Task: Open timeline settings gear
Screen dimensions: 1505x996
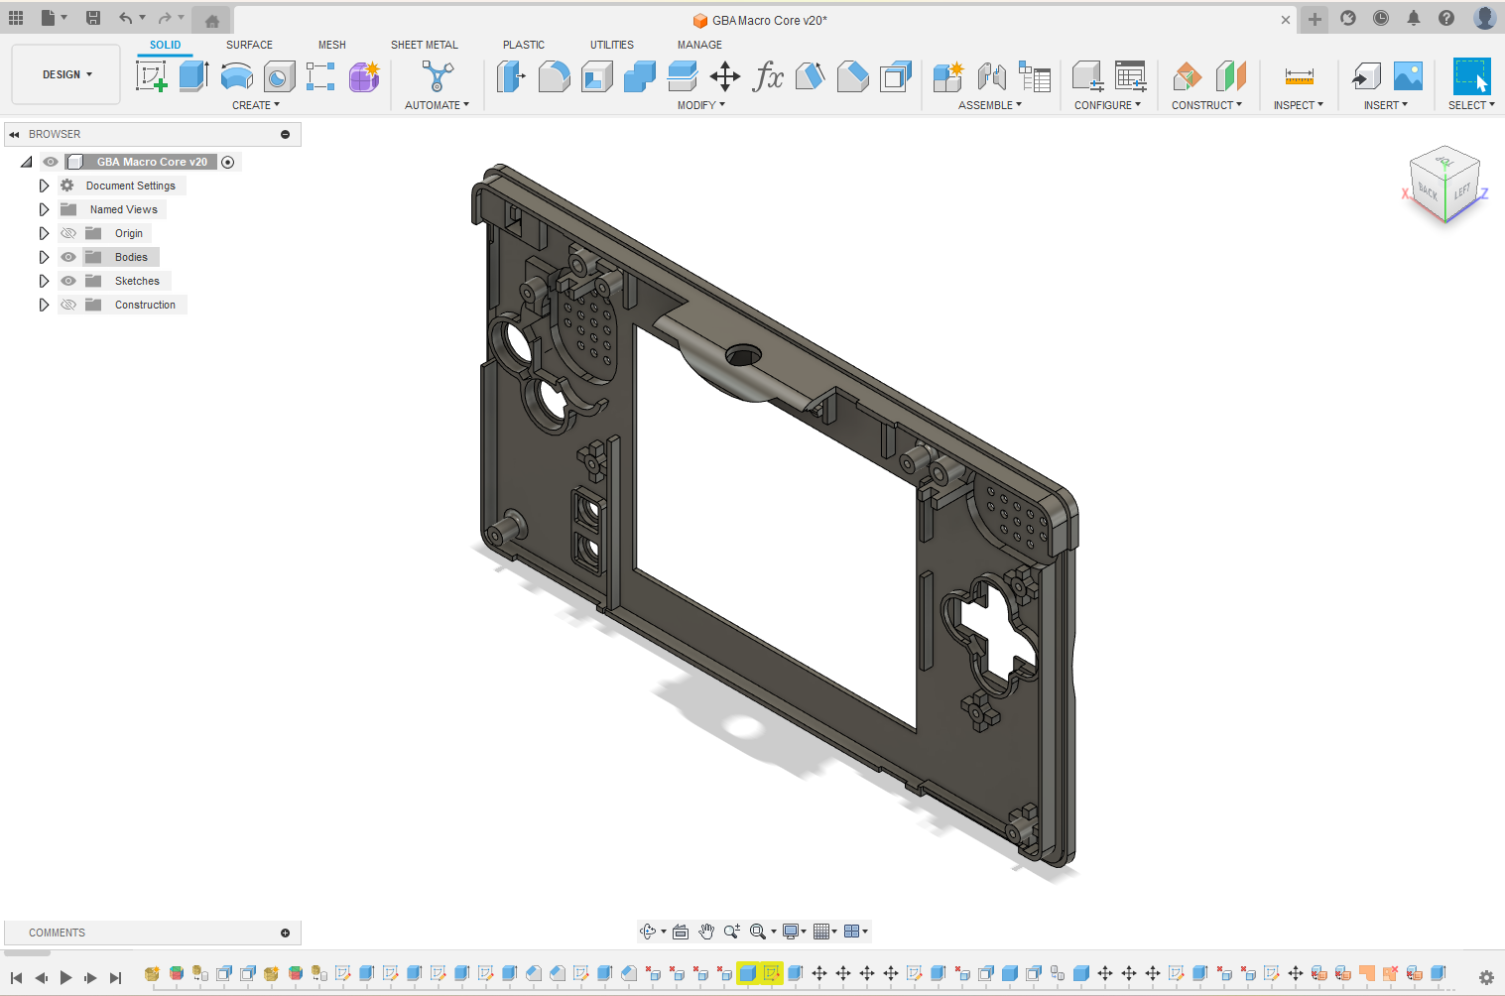Action: 1486,977
